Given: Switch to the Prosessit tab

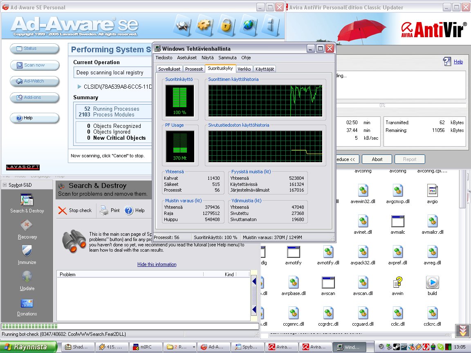Looking at the screenshot, I should pos(194,69).
